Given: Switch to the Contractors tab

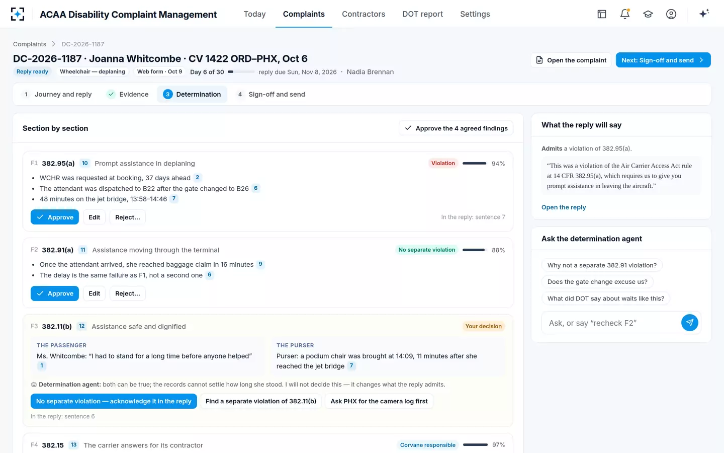Looking at the screenshot, I should 364,14.
